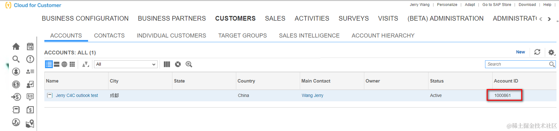Toggle the two-row card view
559x131 pixels.
tap(57, 64)
